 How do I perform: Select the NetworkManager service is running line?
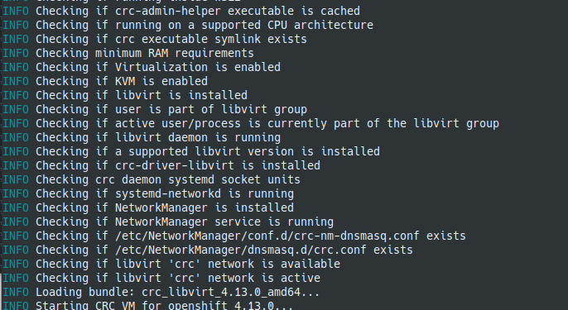click(x=168, y=222)
